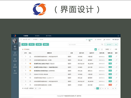Screen dimensions: 131x98
Task: Click the green deadline badge in row 5
Action: (x=110, y=71)
